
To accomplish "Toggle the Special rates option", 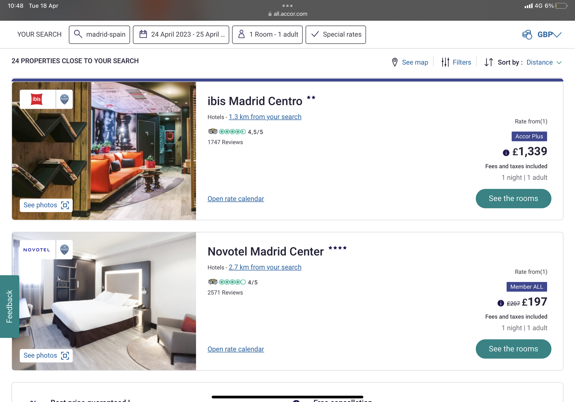I will (336, 35).
